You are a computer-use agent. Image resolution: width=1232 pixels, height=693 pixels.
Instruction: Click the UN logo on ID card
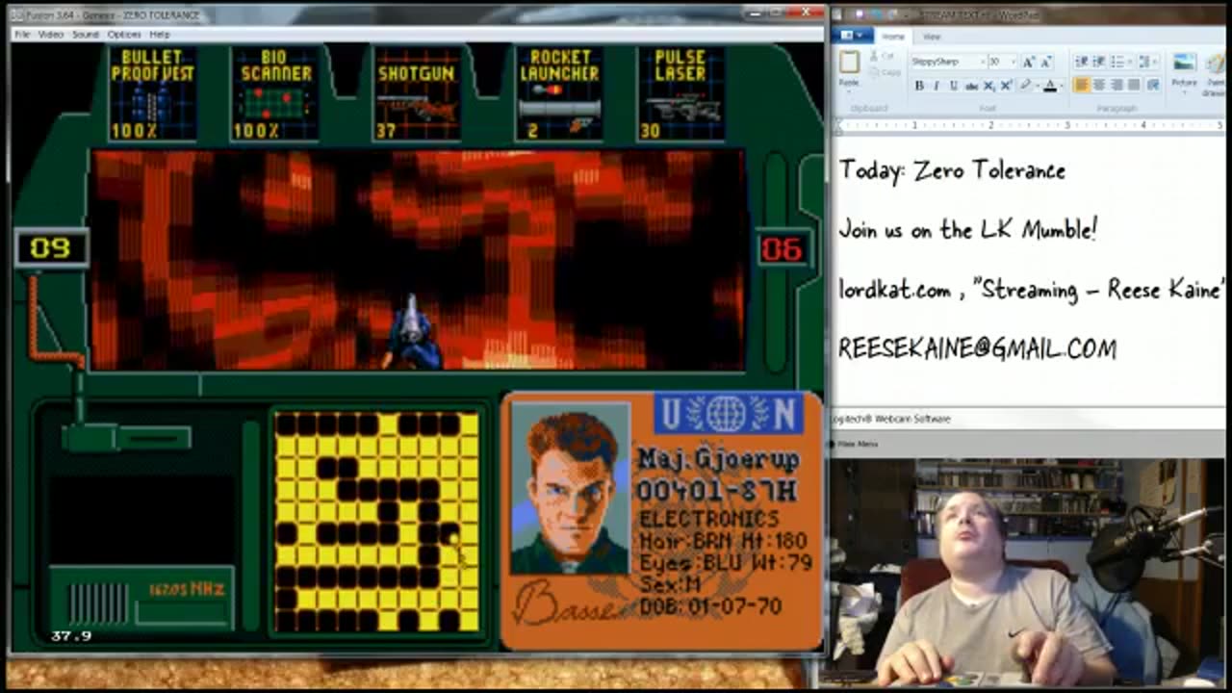730,413
